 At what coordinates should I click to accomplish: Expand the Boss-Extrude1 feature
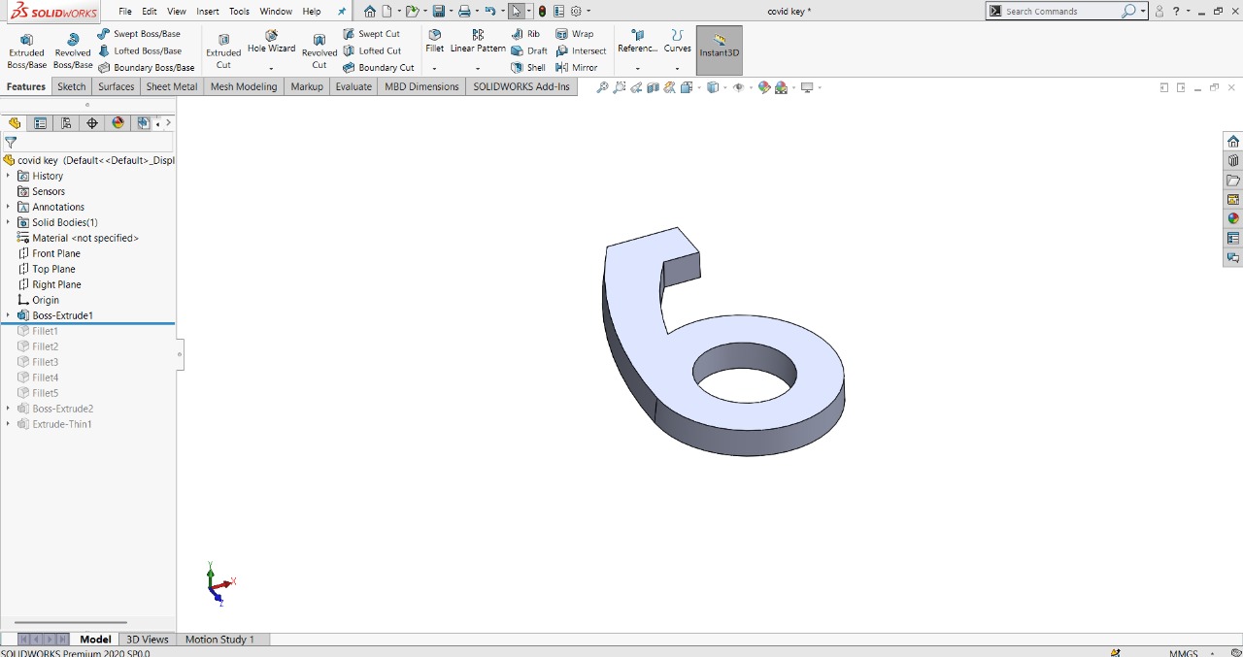[9, 315]
